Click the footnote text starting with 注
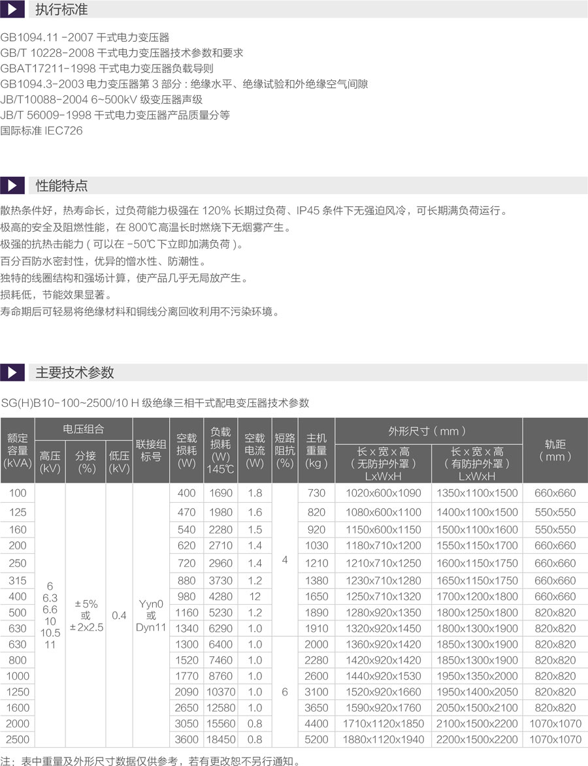Viewport: 588px width, 766px height. pos(150,760)
